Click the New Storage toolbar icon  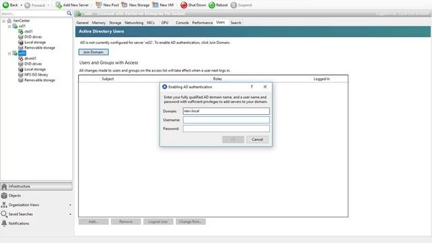(124, 5)
